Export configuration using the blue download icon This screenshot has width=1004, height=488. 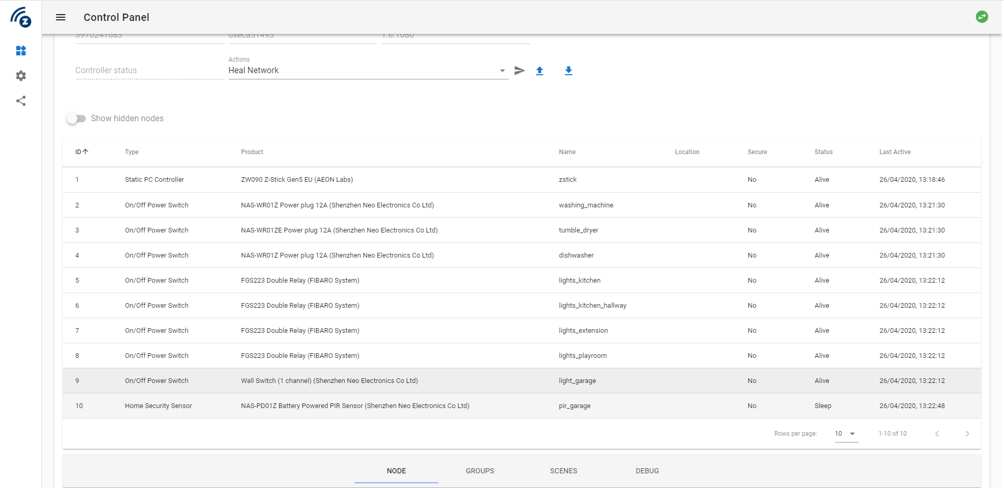(x=568, y=71)
